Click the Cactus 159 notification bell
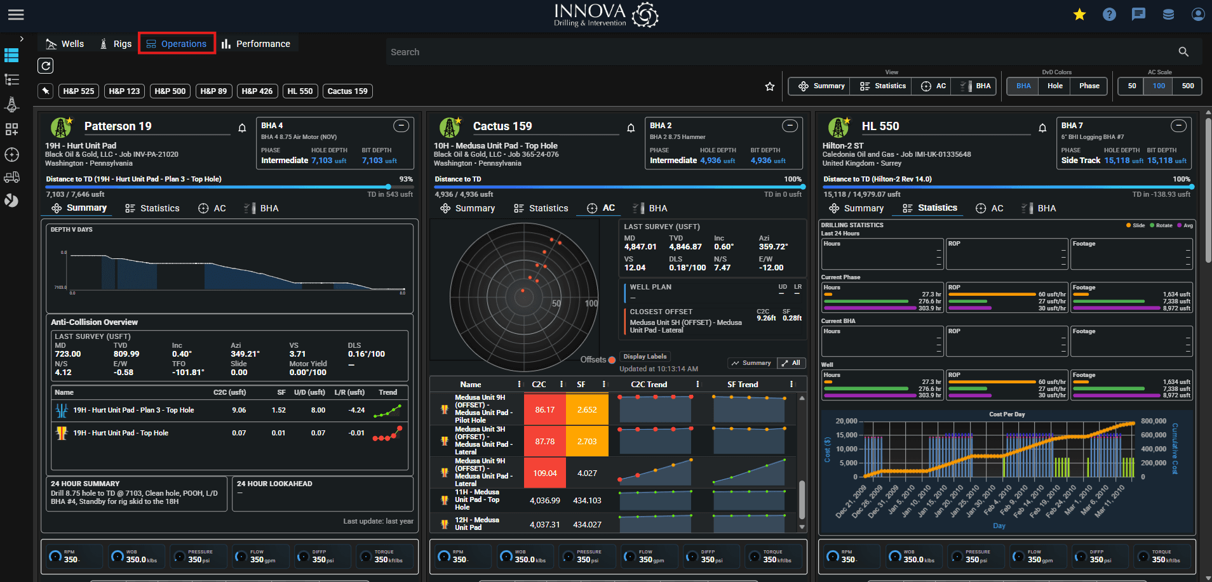Viewport: 1212px width, 582px height. 631,128
